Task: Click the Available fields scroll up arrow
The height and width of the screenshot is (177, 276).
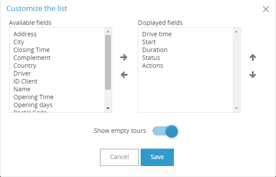Action: (108, 31)
